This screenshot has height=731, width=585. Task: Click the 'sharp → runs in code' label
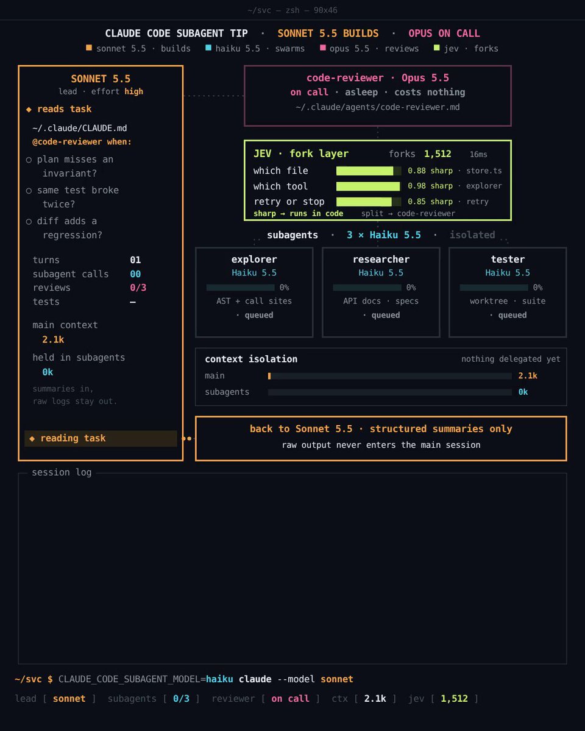tap(298, 214)
